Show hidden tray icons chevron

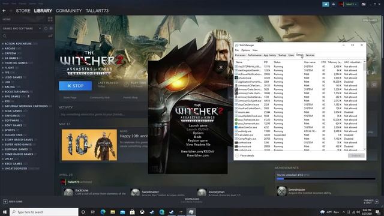(x=344, y=212)
